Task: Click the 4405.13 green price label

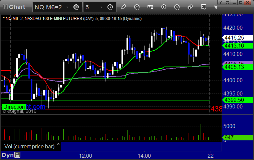Action: pos(237,67)
